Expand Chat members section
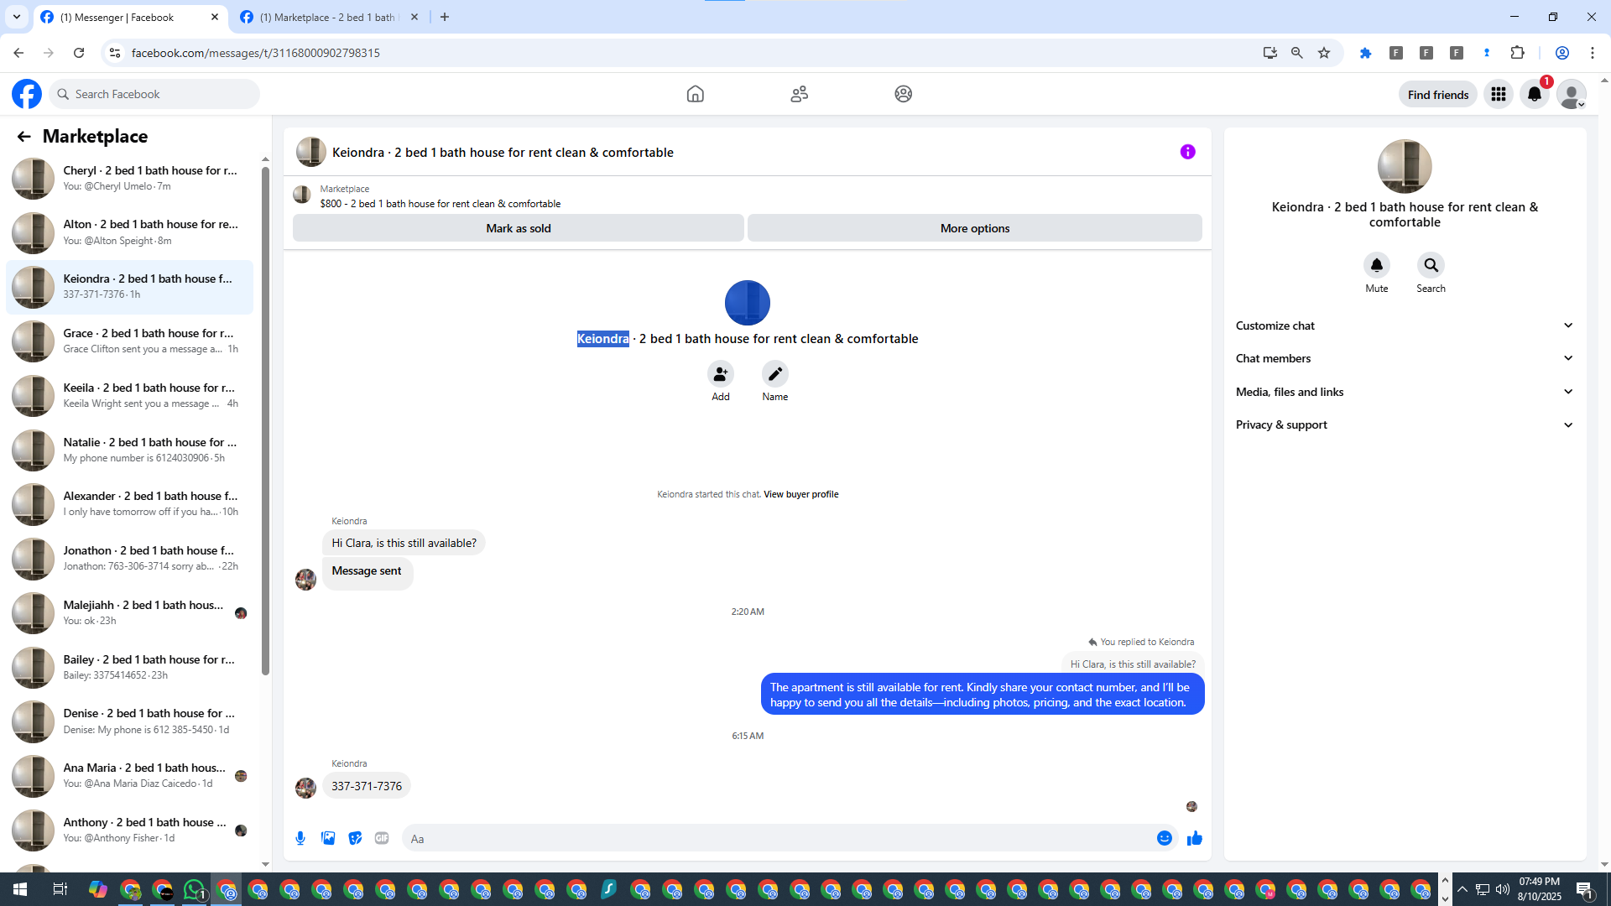Screen dimensions: 1611x906 coord(1404,358)
